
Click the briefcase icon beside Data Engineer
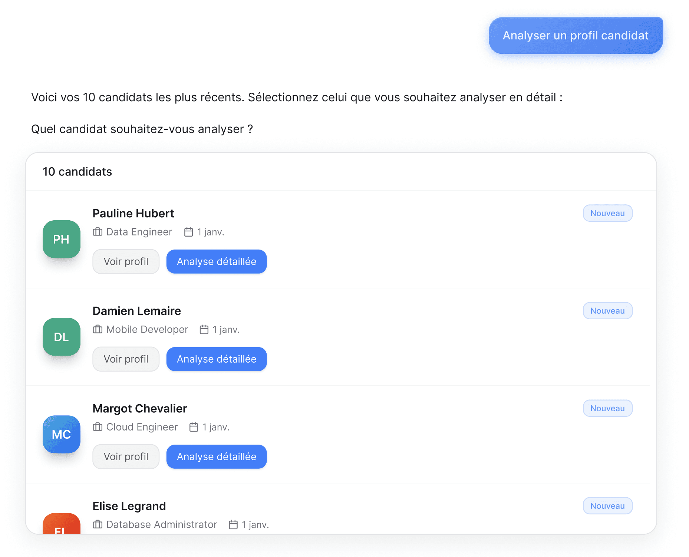pos(98,232)
